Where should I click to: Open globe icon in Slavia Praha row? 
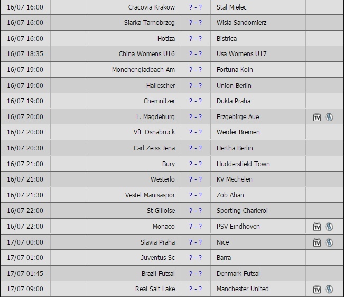(x=329, y=242)
